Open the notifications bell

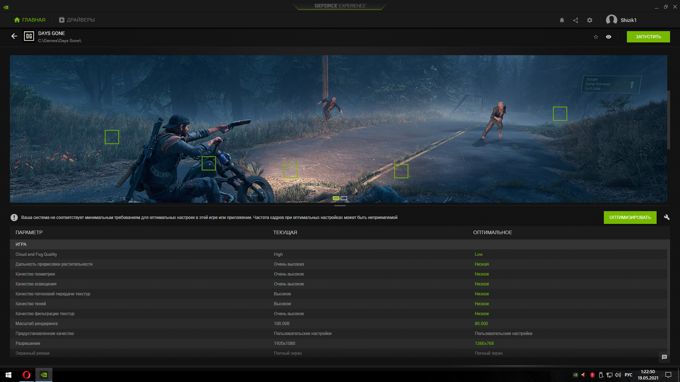coord(562,20)
